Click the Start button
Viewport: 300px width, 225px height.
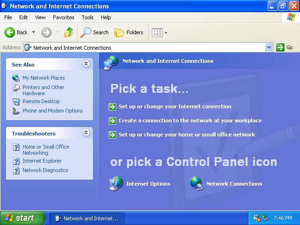click(x=22, y=218)
